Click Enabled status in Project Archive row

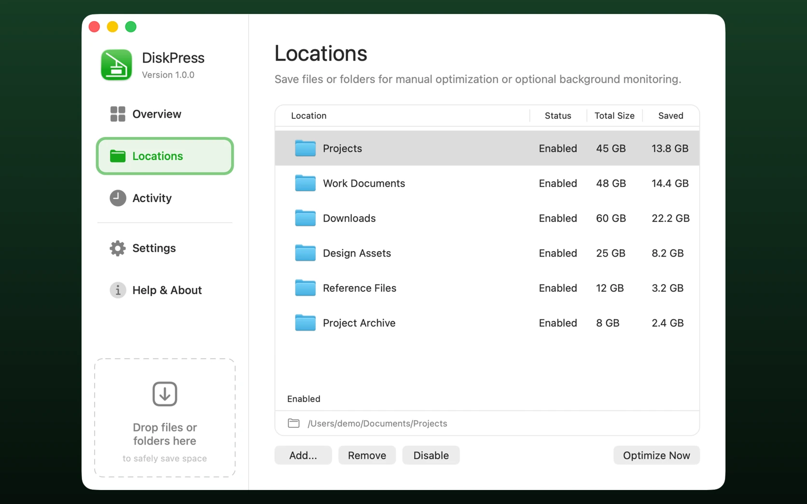(558, 323)
